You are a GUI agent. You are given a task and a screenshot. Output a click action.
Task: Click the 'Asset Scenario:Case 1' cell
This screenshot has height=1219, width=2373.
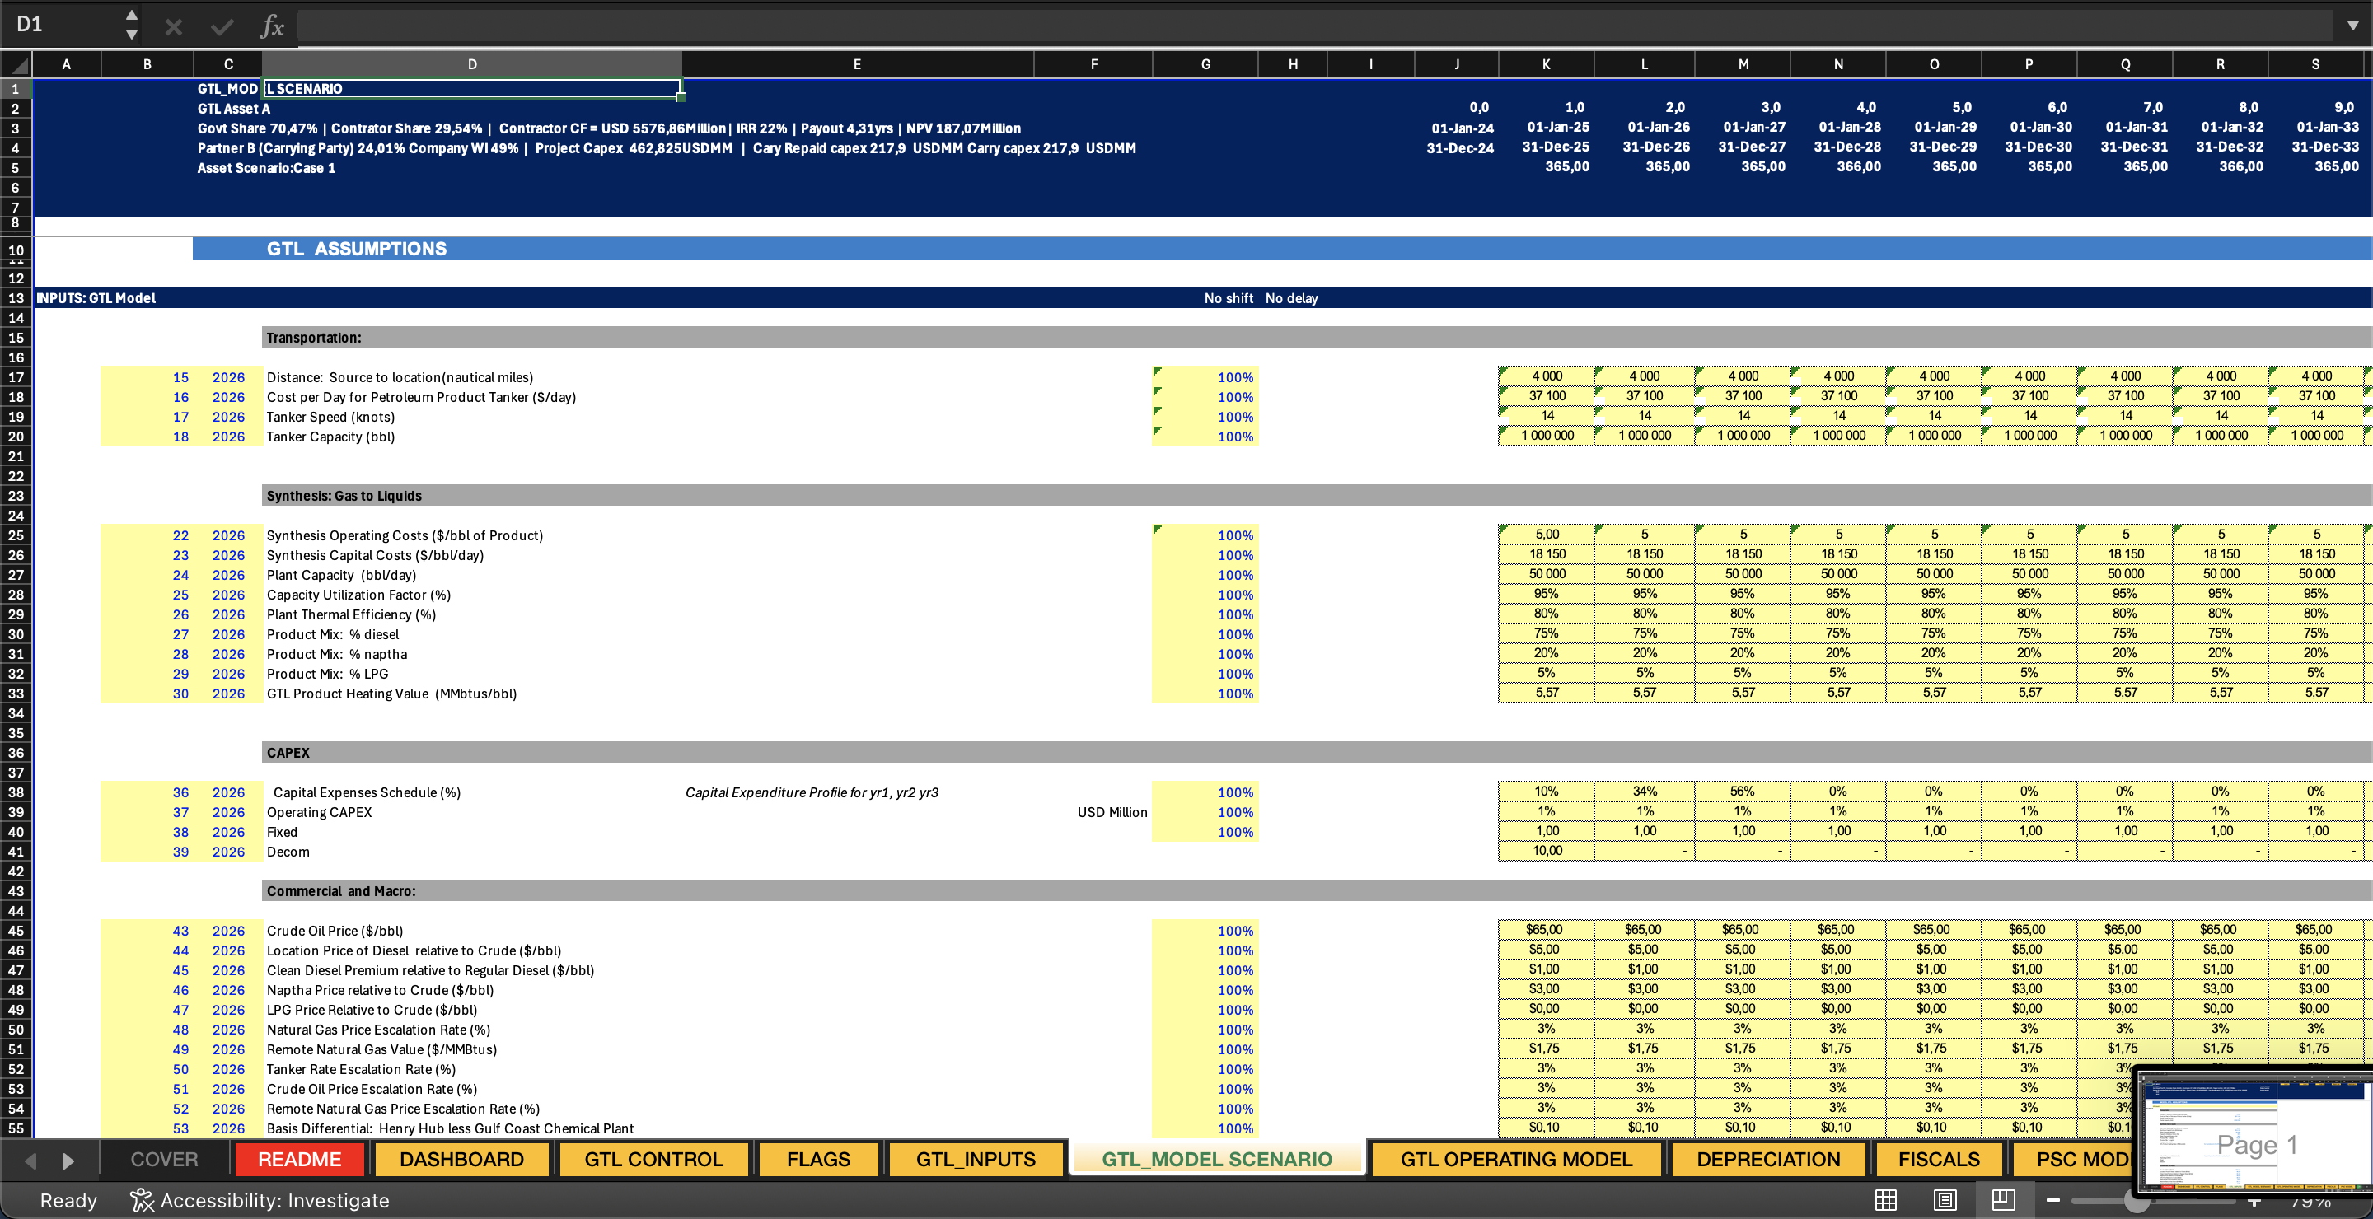[x=266, y=169]
